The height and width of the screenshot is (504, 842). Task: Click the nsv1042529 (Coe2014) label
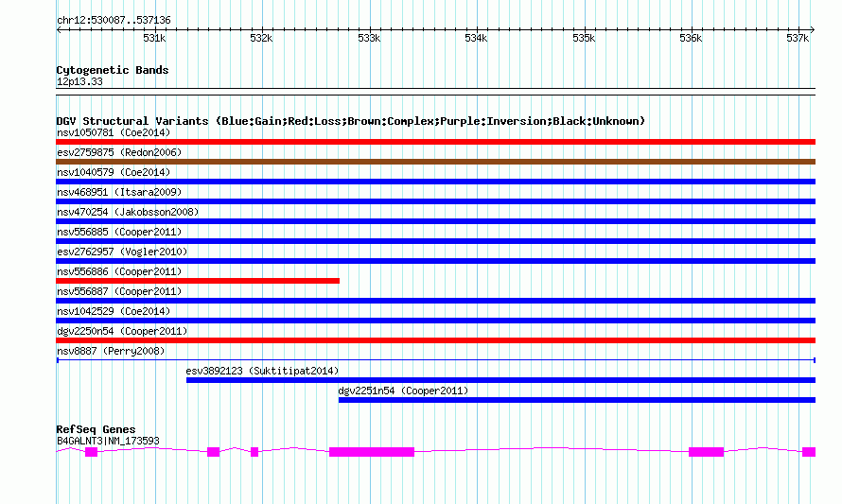(114, 311)
